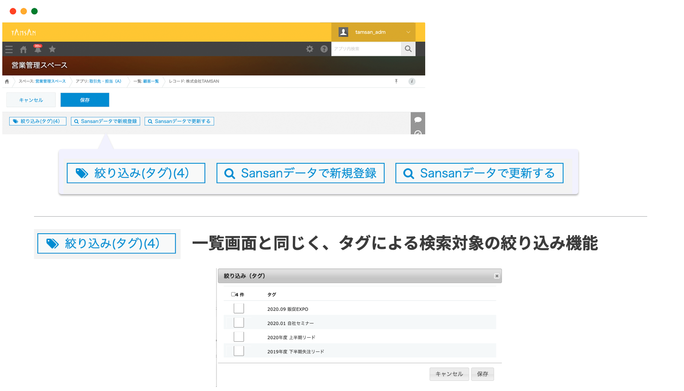Image resolution: width=684 pixels, height=391 pixels.
Task: Check the 2020.09 販促EXPO tag checkbox
Action: [239, 309]
